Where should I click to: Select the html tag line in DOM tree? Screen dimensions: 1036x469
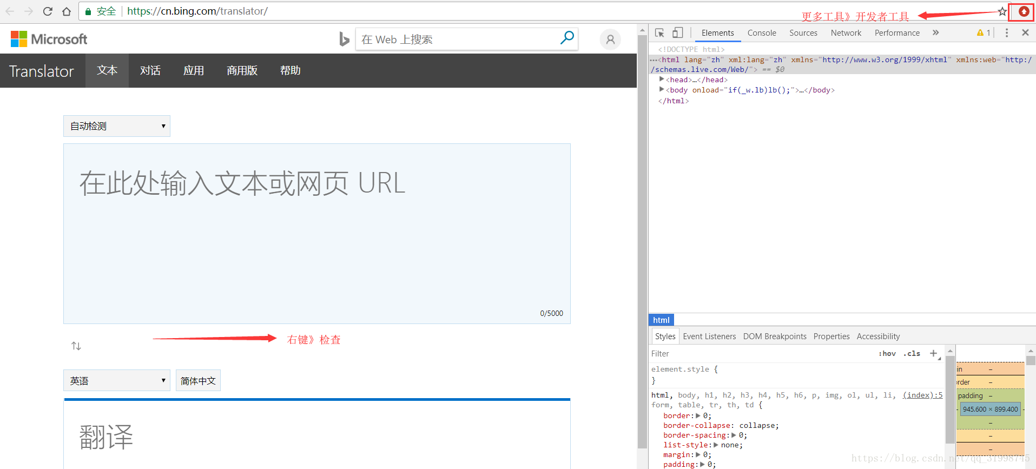pyautogui.click(x=842, y=64)
